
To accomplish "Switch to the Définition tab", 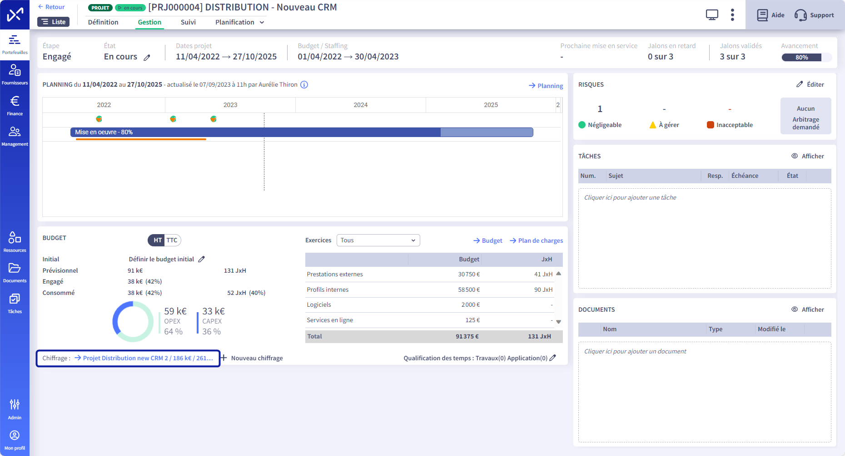I will (103, 22).
